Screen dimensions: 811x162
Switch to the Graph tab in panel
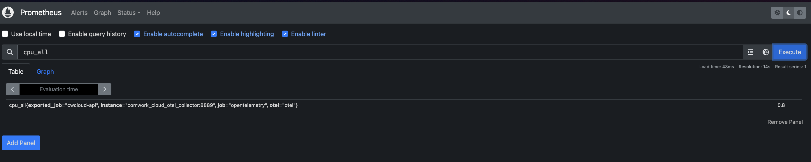tap(45, 72)
